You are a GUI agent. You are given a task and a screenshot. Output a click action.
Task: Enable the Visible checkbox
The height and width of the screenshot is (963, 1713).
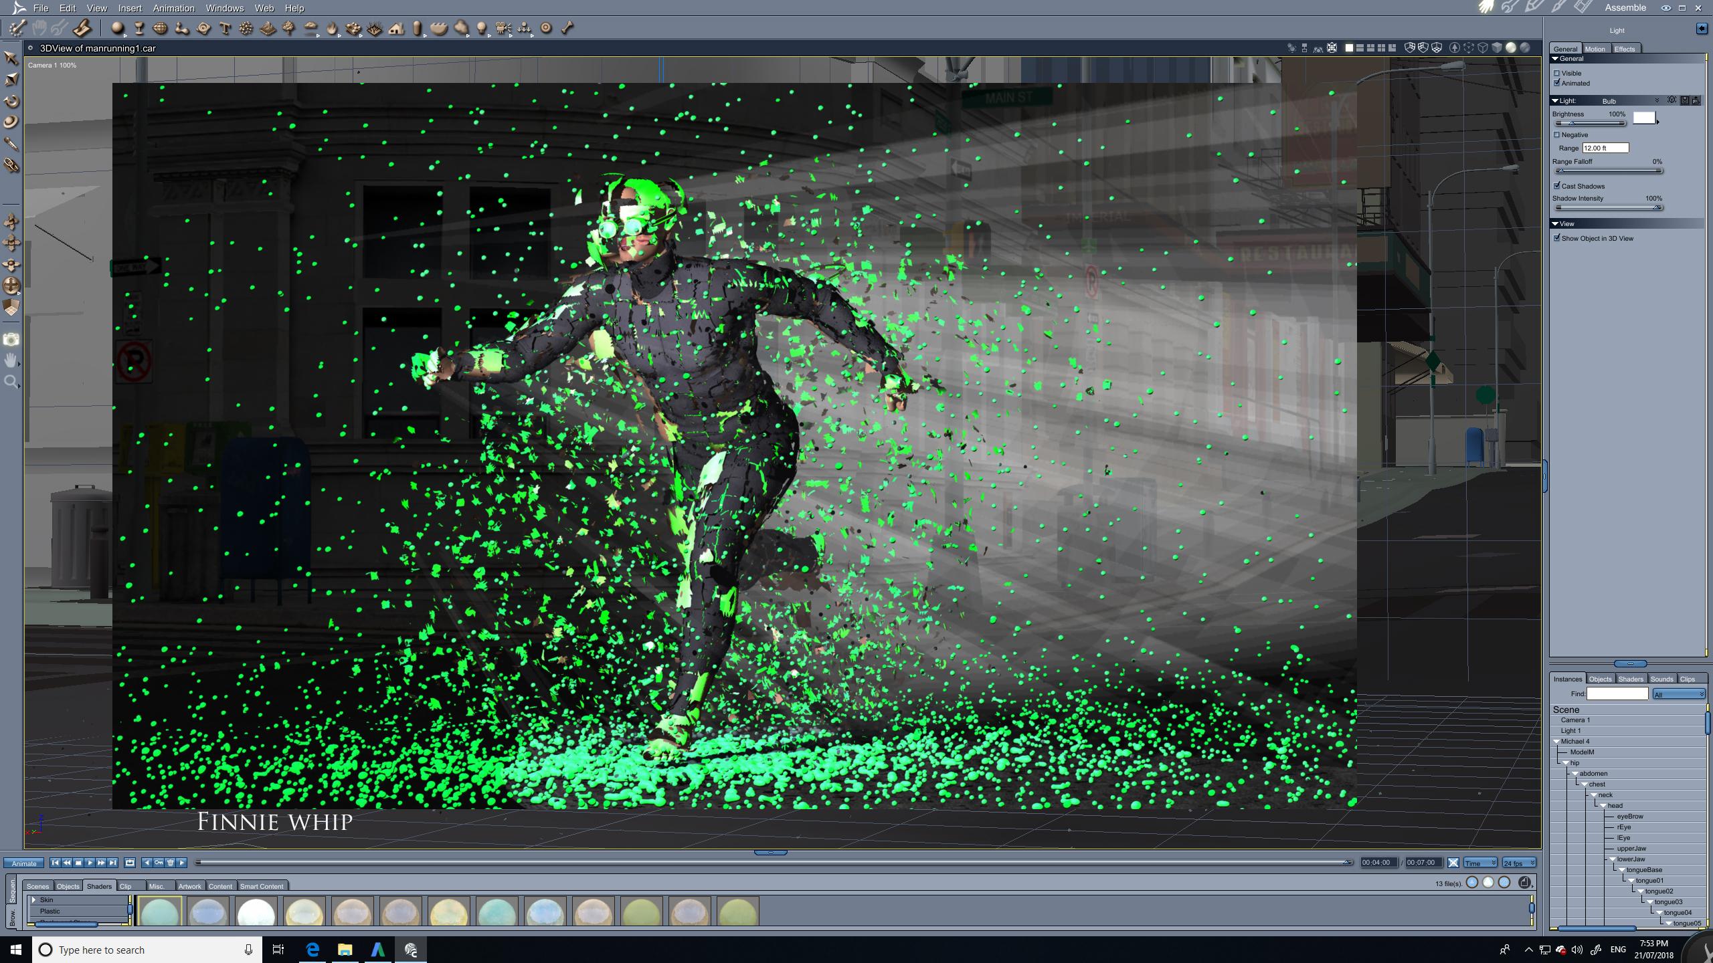[1557, 74]
